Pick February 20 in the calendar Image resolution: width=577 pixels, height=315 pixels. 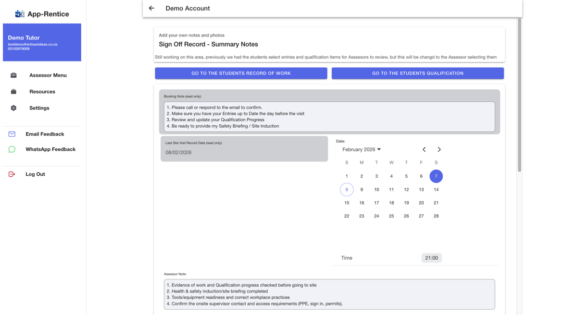pyautogui.click(x=421, y=203)
